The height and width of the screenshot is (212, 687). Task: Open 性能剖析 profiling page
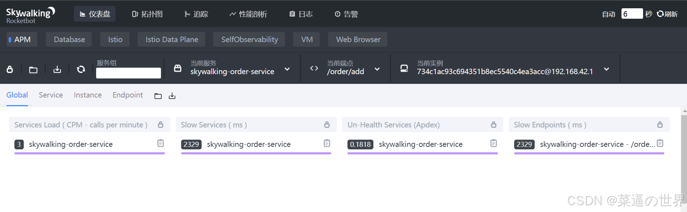[248, 14]
